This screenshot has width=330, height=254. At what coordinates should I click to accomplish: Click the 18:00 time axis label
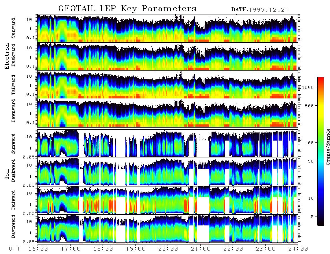(103, 249)
